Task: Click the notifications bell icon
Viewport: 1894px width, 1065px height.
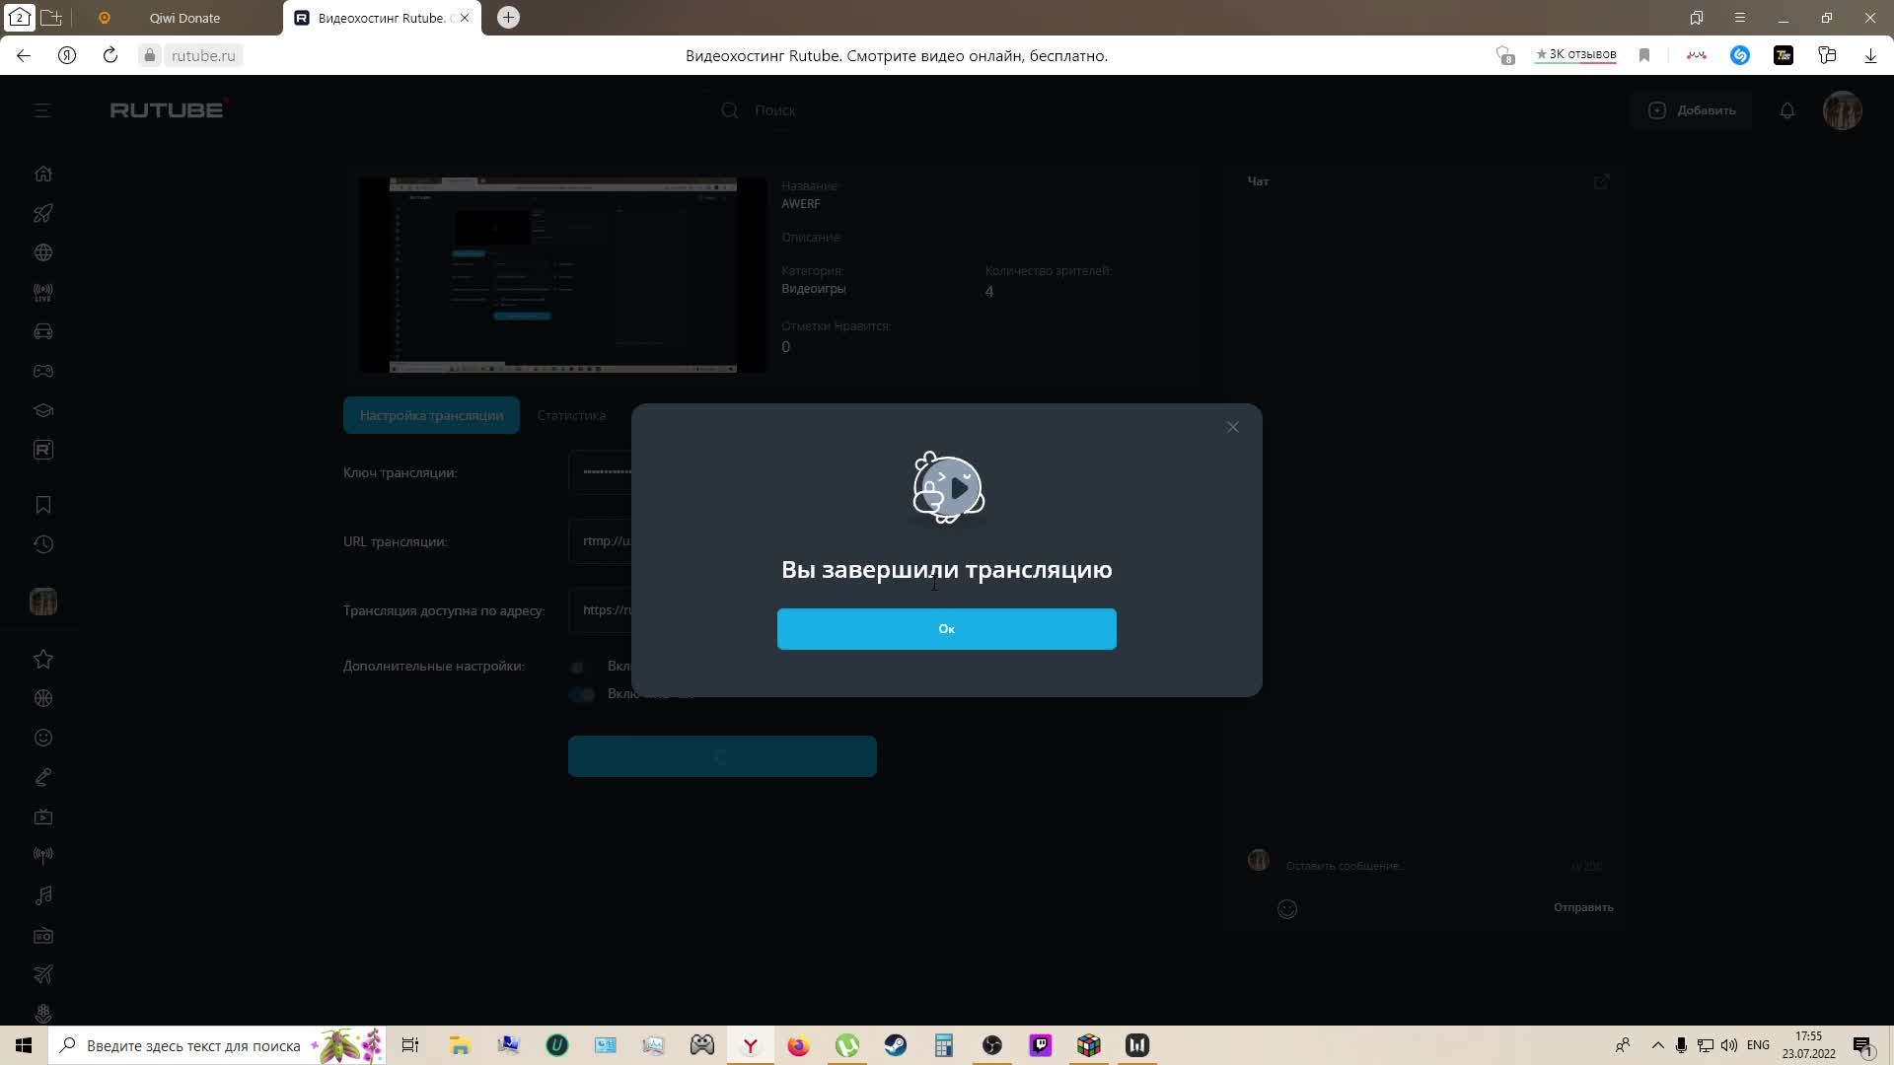Action: click(x=1786, y=110)
